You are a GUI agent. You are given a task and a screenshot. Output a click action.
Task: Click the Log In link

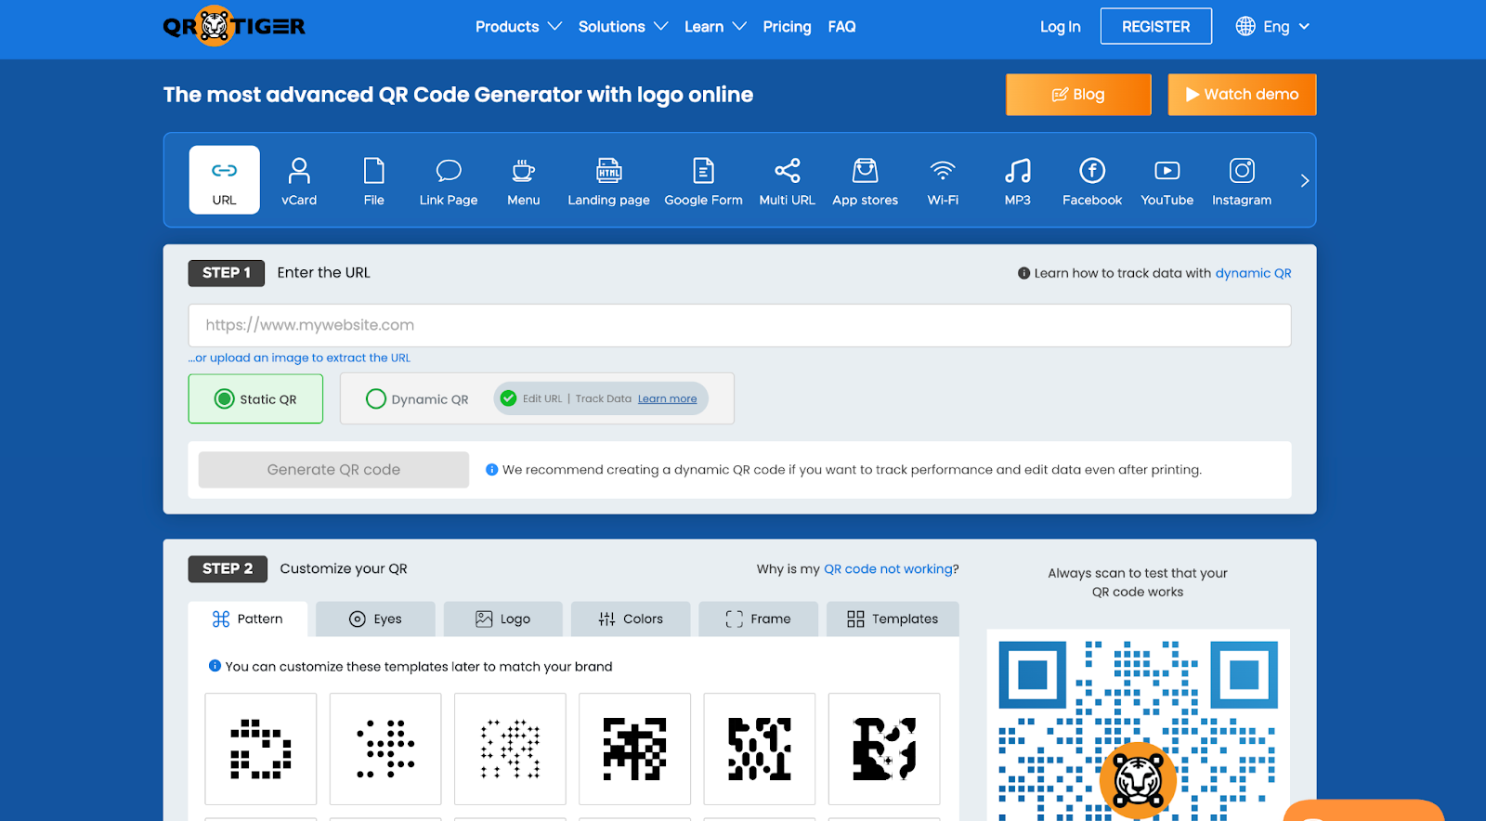pos(1060,27)
